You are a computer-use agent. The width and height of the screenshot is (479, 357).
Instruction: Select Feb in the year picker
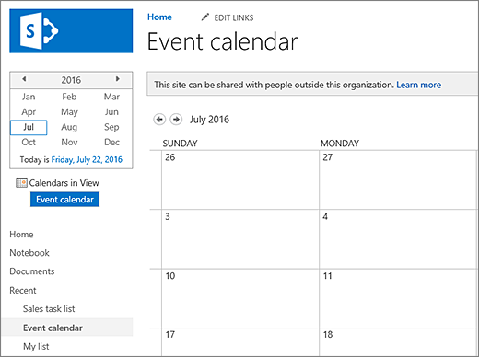click(69, 97)
